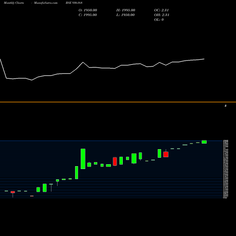Viewport: 236px width, 236px height.
Task: Select the final green candle at chart top
Action: tap(204, 142)
